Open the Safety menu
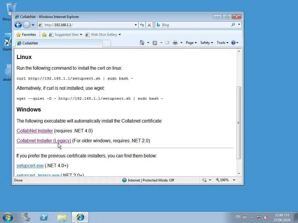 pyautogui.click(x=207, y=43)
